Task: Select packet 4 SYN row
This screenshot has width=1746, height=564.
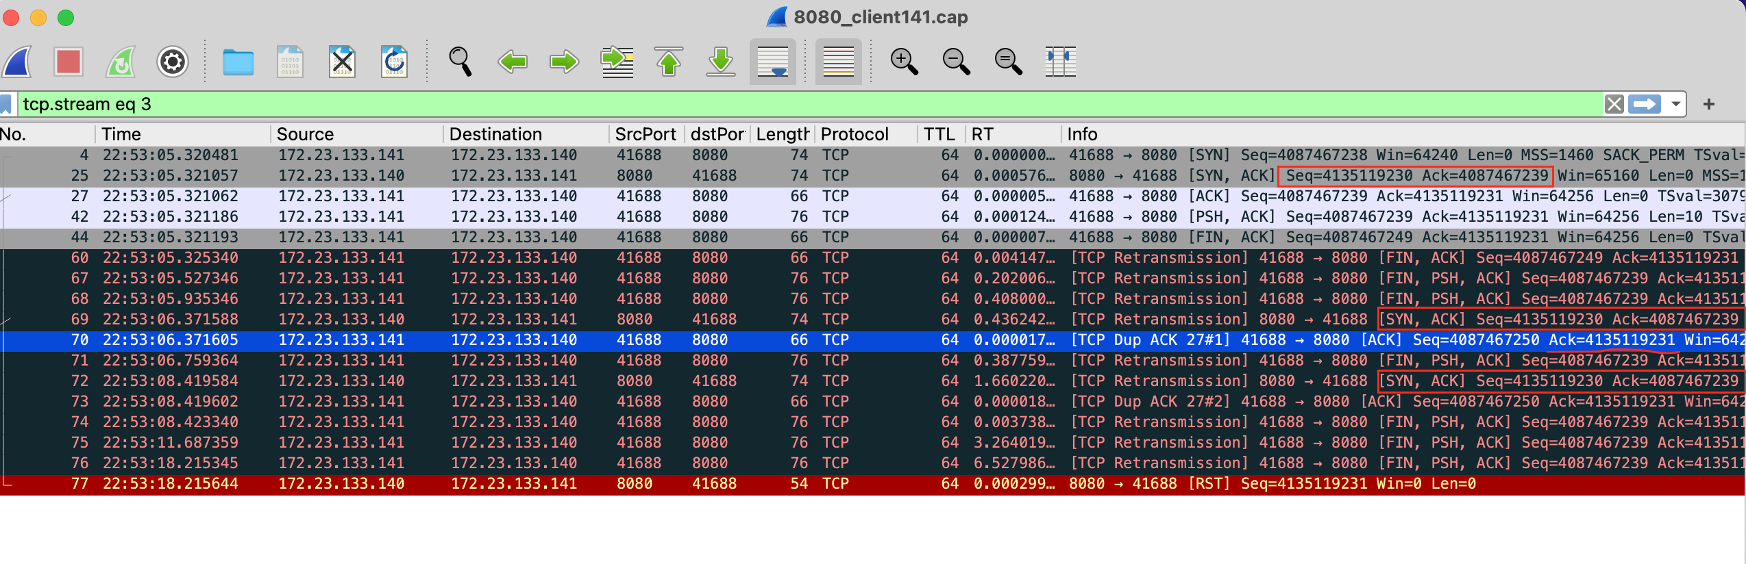Action: pos(872,155)
